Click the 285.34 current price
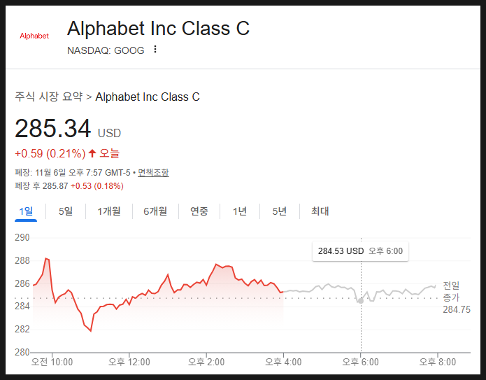The width and height of the screenshot is (486, 380). 53,129
